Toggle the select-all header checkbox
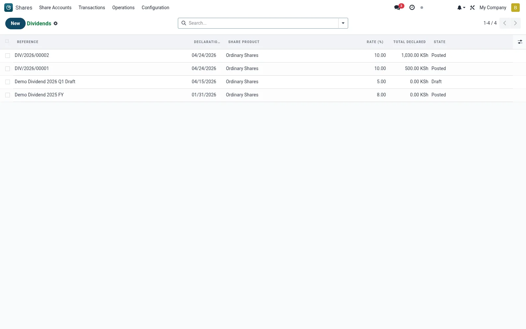526x329 pixels. (7, 41)
